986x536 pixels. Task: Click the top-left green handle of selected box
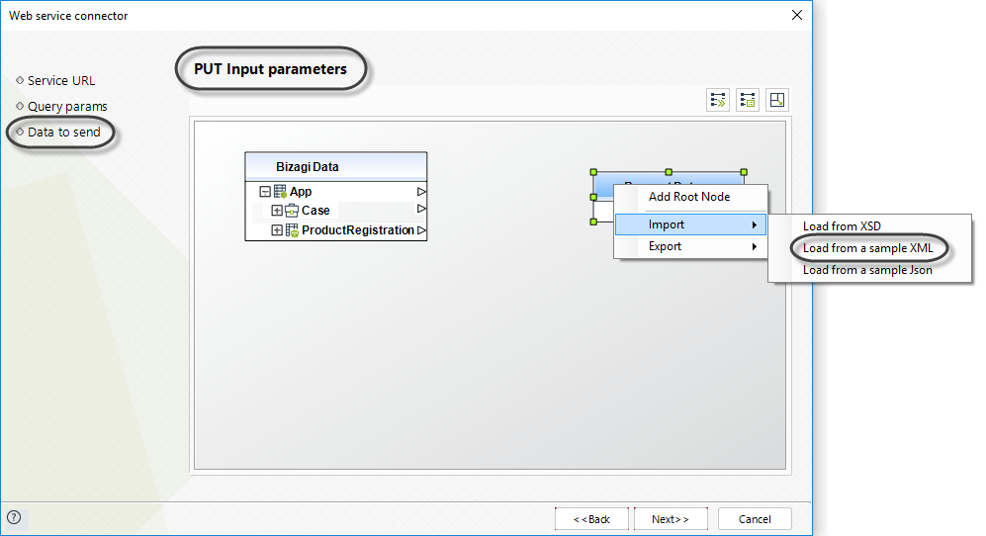coord(593,172)
